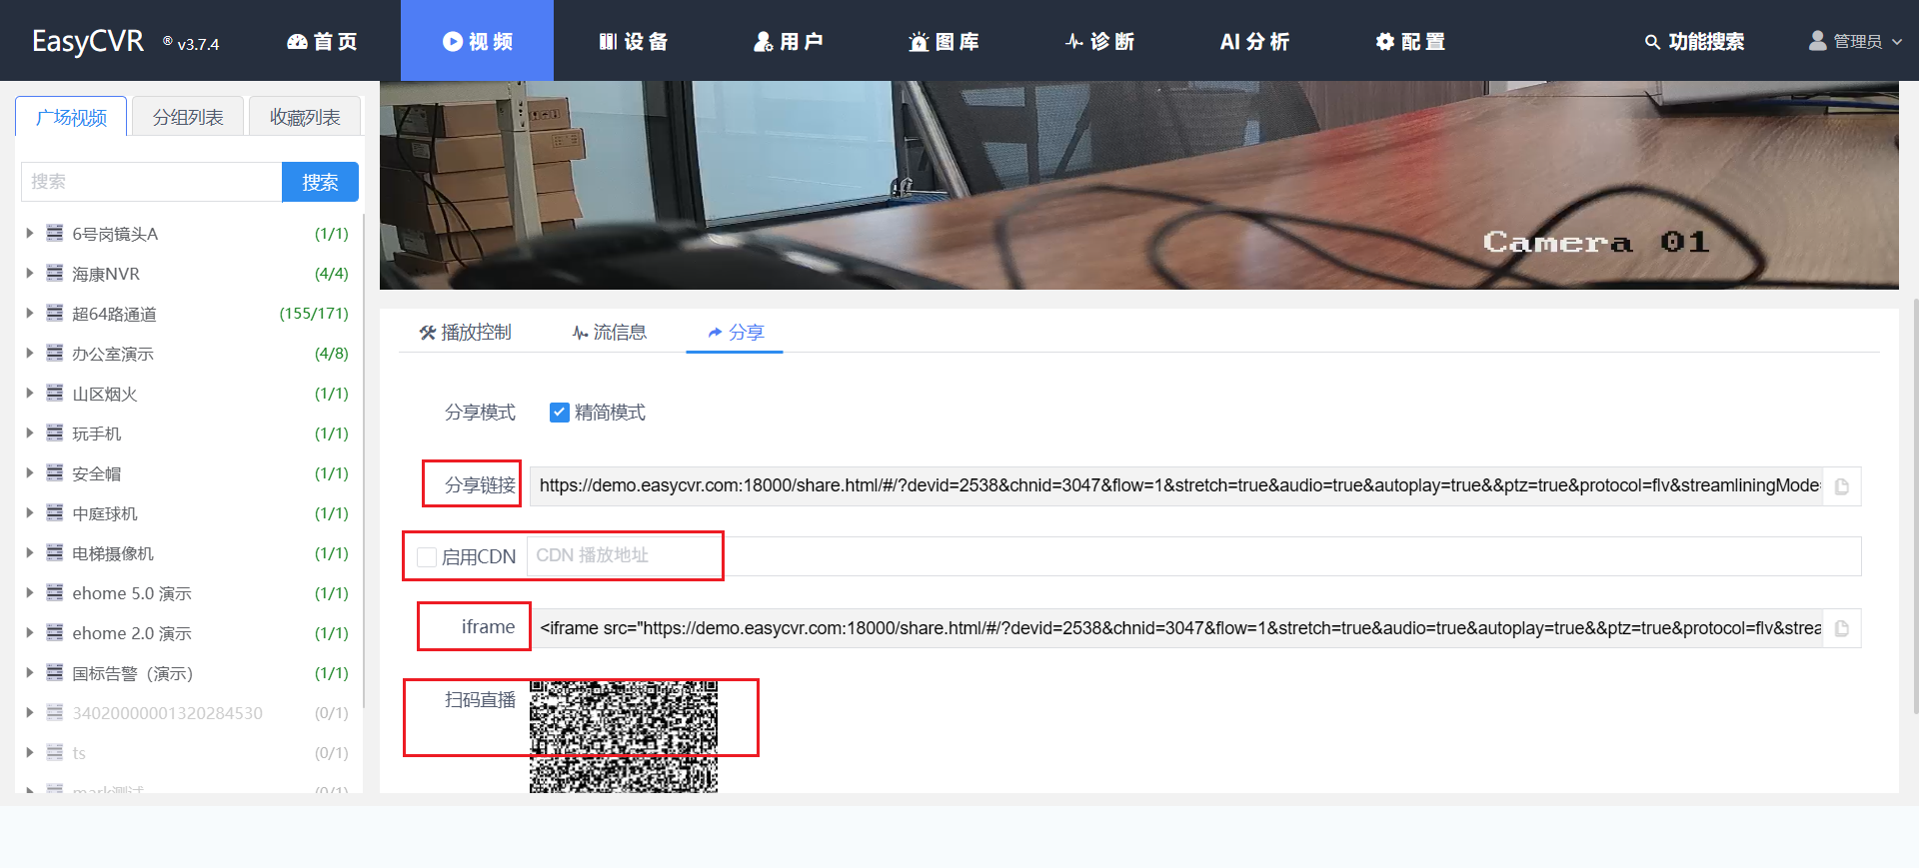Expand the 电梯摄像机 tree arrow
1919x868 pixels.
(30, 552)
